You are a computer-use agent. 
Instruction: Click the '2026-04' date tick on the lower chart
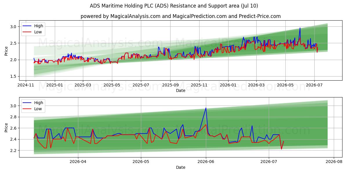pos(78,162)
